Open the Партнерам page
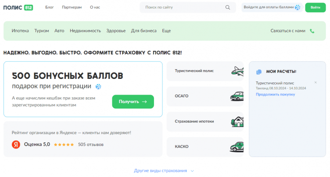This screenshot has width=330, height=177. point(72,7)
